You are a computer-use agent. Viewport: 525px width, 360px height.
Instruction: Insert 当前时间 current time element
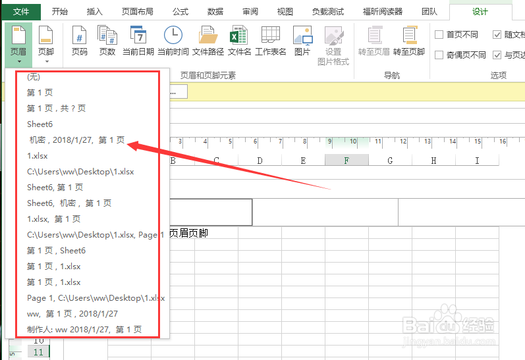[x=173, y=41]
